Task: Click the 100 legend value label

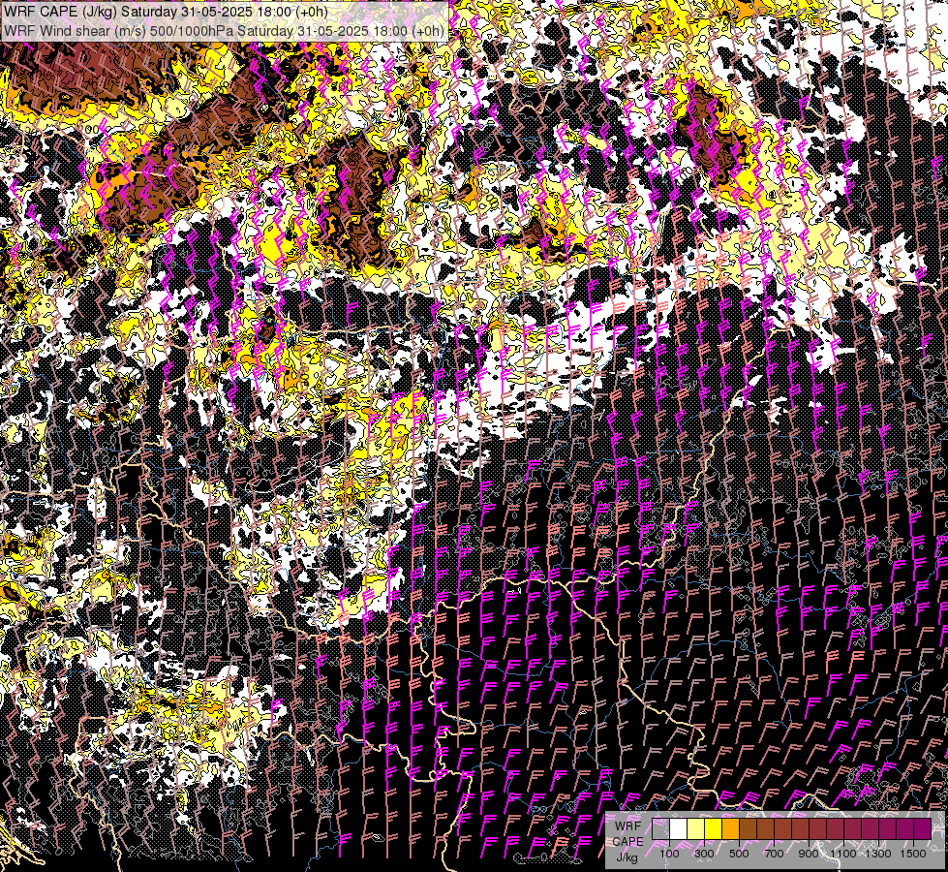Action: click(x=669, y=854)
